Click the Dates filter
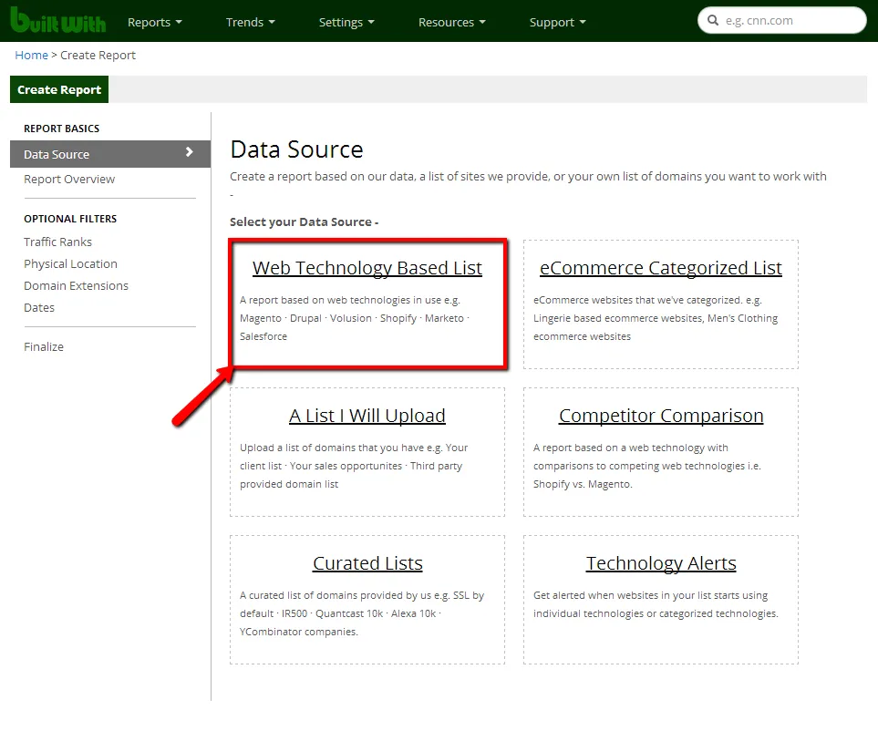Screen dimensions: 878x731 point(39,308)
